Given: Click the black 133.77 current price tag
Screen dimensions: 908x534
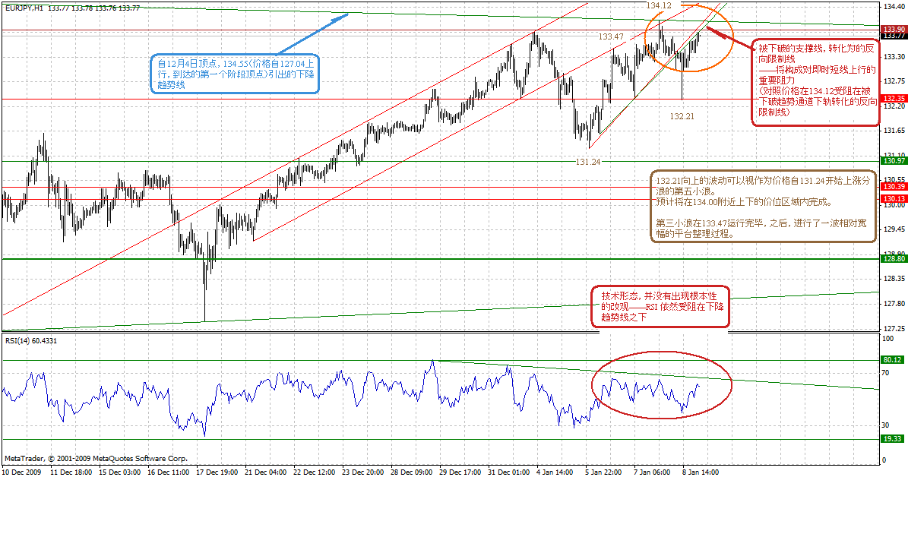Looking at the screenshot, I should click(x=894, y=36).
